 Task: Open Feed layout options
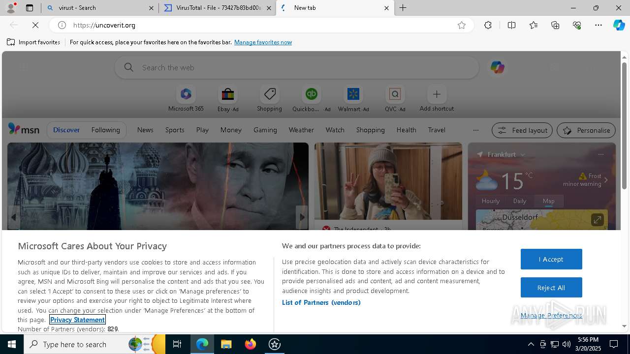tap(522, 130)
